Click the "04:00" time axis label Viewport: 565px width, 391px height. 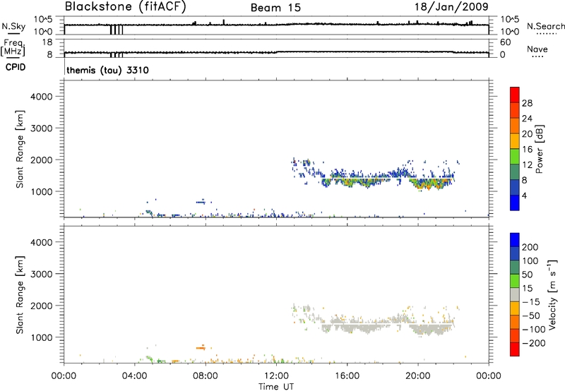[134, 376]
